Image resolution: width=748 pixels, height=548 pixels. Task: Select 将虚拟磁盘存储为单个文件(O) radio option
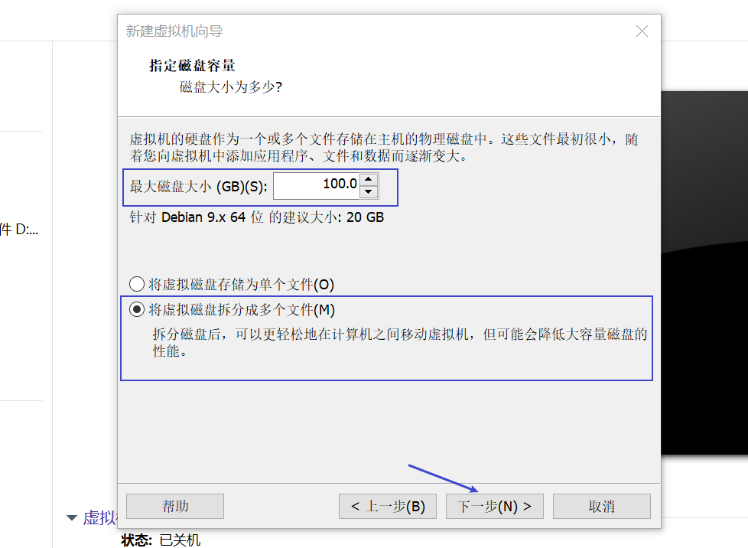point(232,285)
